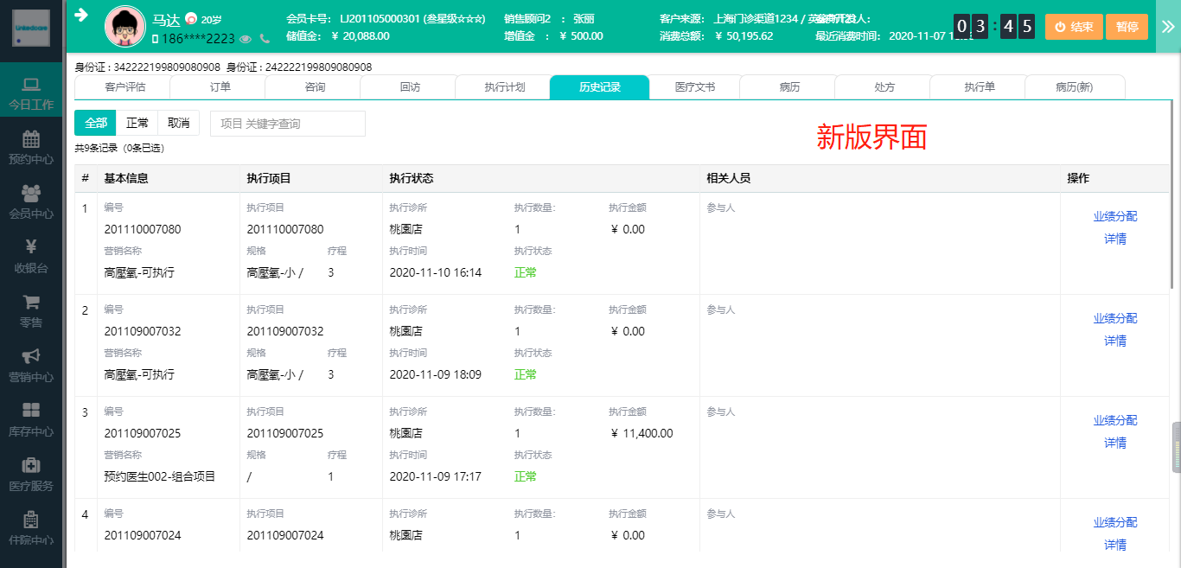The width and height of the screenshot is (1181, 568).
Task: Switch to the 病历 tab
Action: pyautogui.click(x=790, y=87)
